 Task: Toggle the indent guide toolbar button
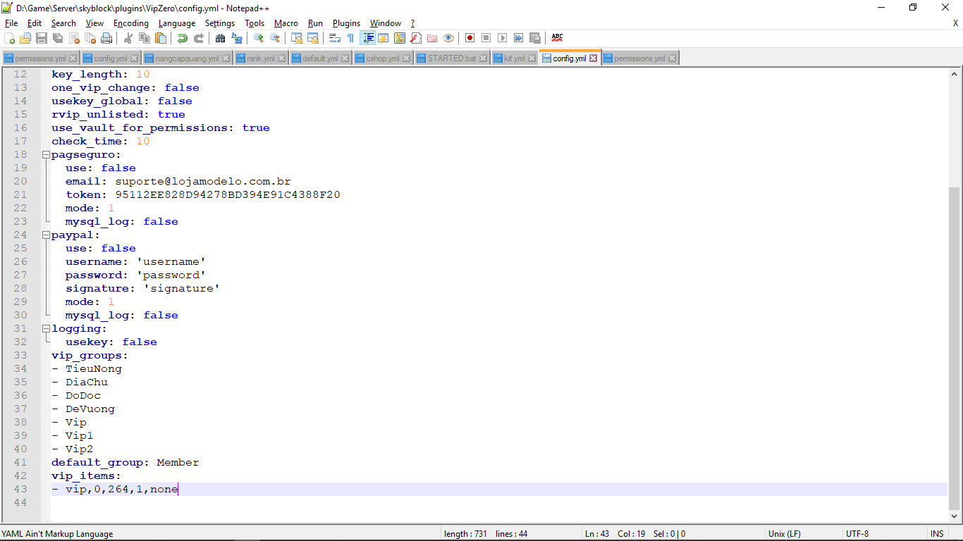(x=367, y=38)
